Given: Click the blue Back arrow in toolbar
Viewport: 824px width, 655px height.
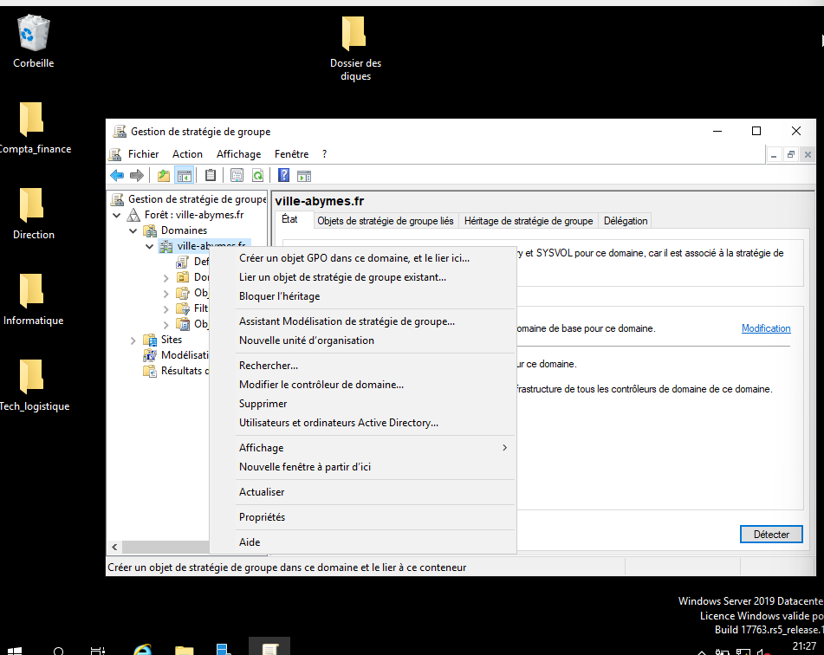Looking at the screenshot, I should (117, 175).
